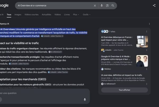Click the magnifying glass search icon
This screenshot has height=107, width=159.
pyautogui.click(x=113, y=6)
